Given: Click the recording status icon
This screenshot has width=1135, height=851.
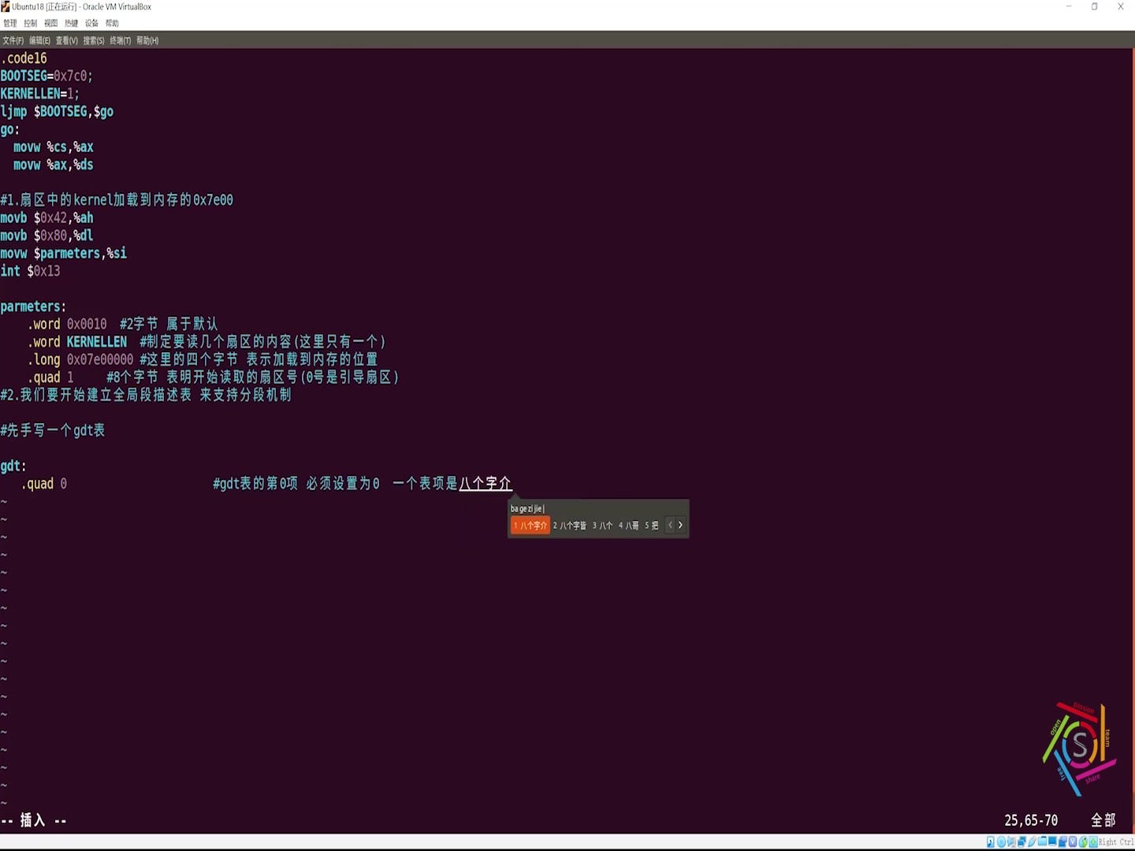Looking at the screenshot, I should 1062,842.
